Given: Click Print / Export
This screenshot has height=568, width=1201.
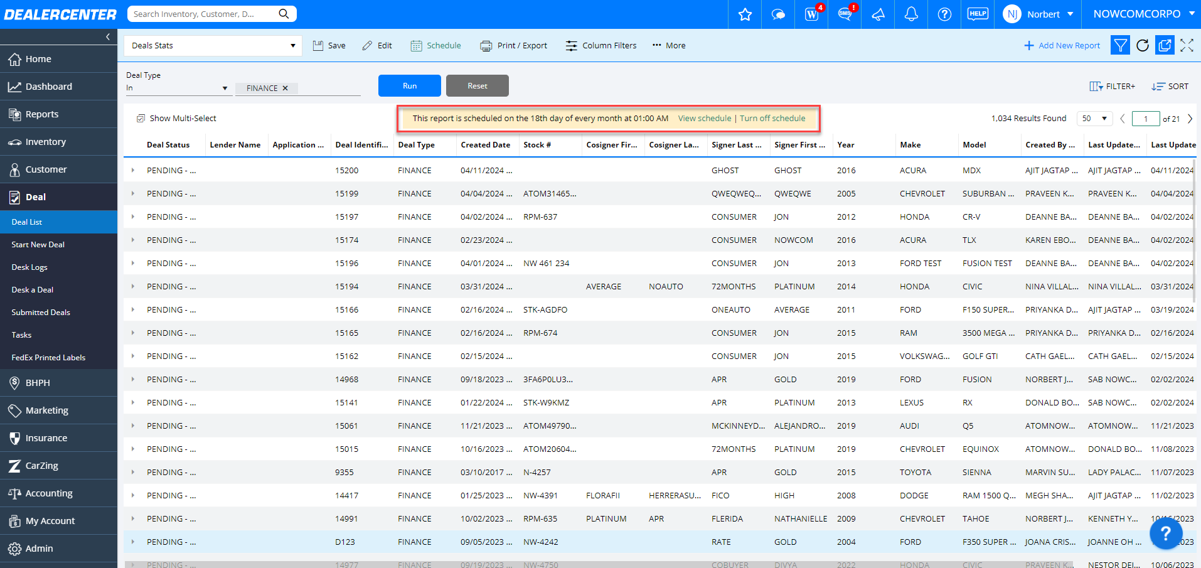Looking at the screenshot, I should click(x=513, y=45).
